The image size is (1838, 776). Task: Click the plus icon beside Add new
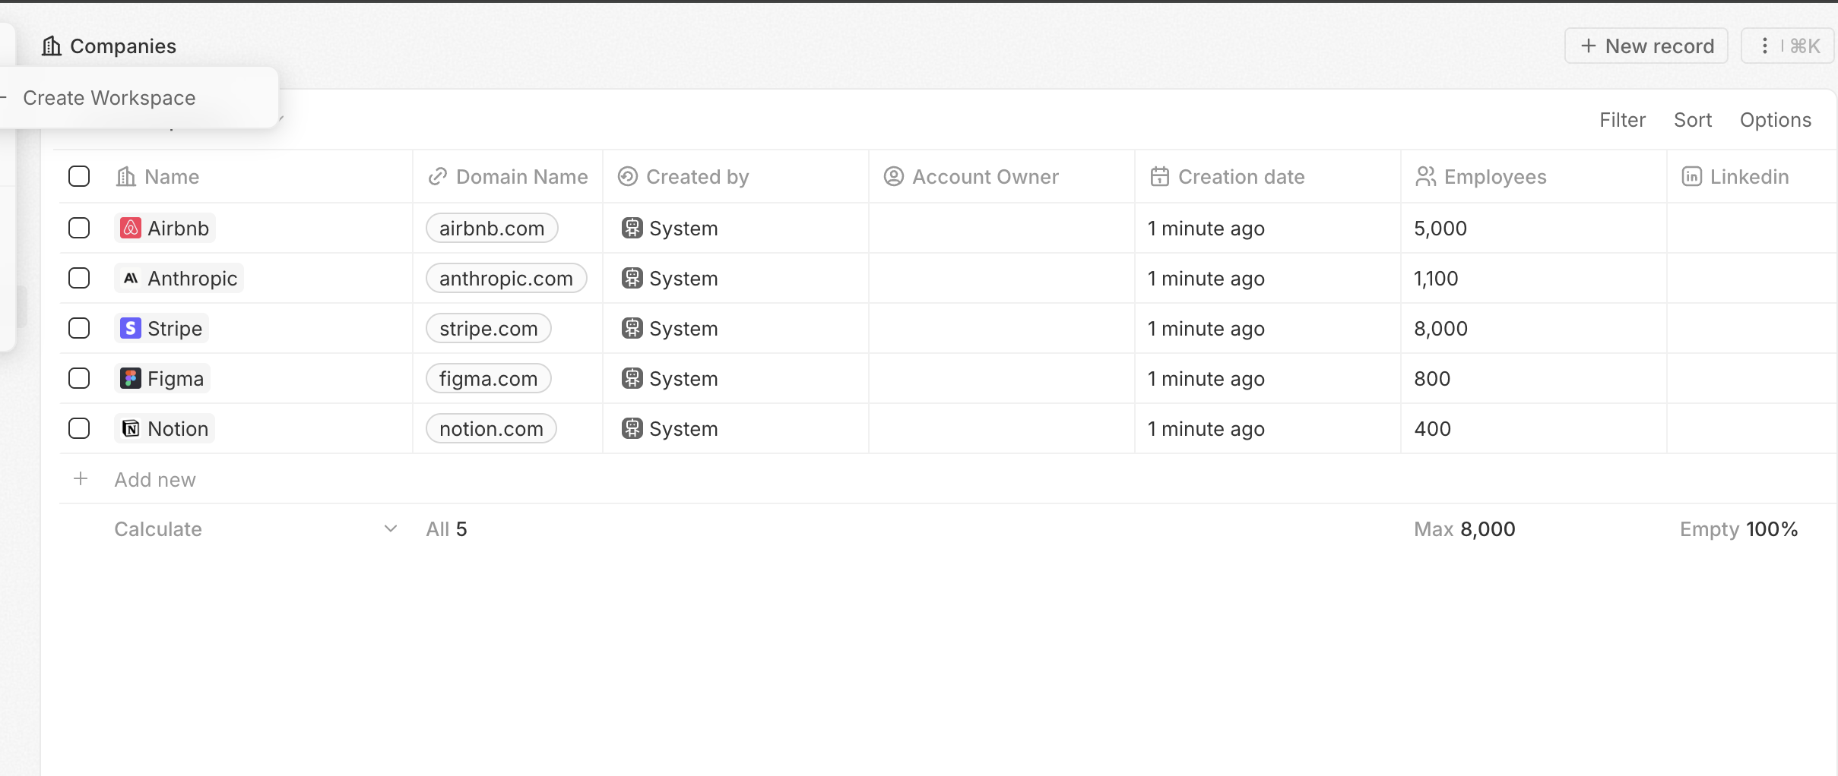[81, 479]
